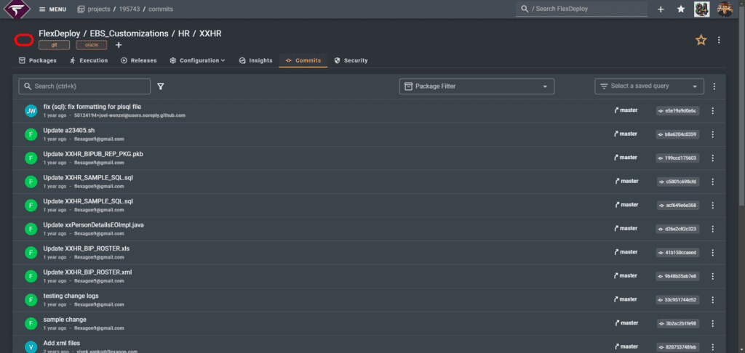Viewport: 745px width, 353px height.
Task: Click commit hash e5e19a9d0e6c
Action: 677,110
